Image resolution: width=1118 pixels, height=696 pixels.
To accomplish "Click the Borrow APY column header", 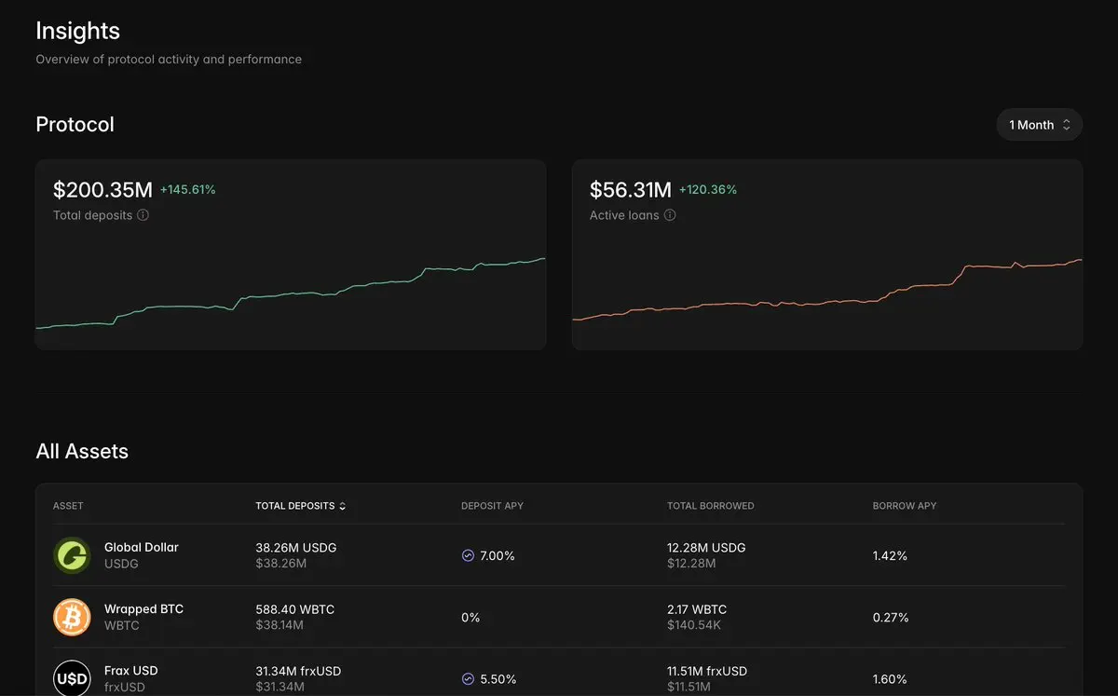I will (x=905, y=506).
